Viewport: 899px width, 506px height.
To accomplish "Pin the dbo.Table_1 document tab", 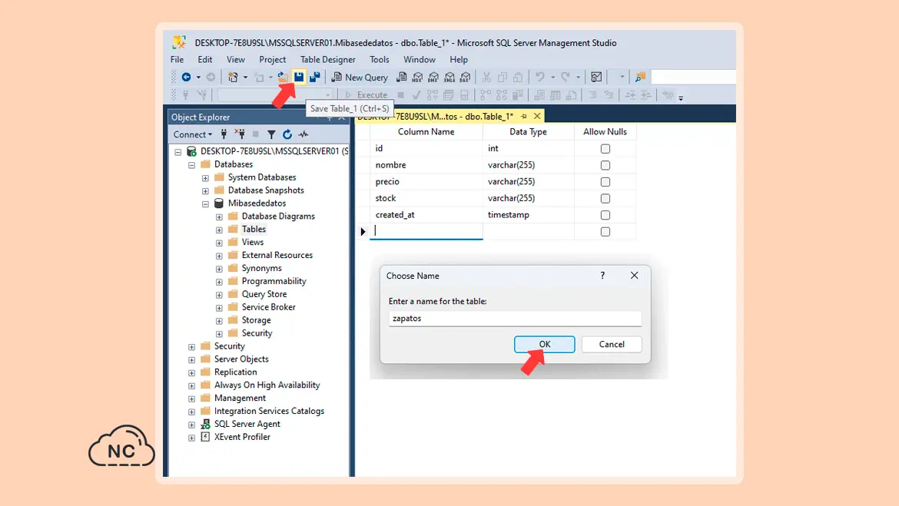I will pyautogui.click(x=523, y=117).
